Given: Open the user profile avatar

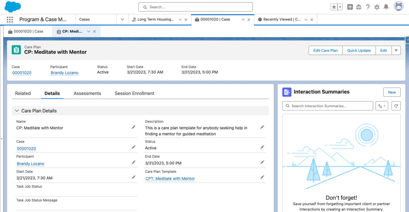Looking at the screenshot, I should tap(398, 6).
